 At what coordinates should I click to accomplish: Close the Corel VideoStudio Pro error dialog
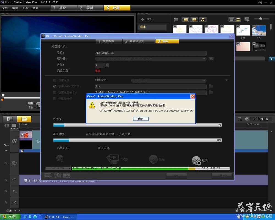point(193,96)
